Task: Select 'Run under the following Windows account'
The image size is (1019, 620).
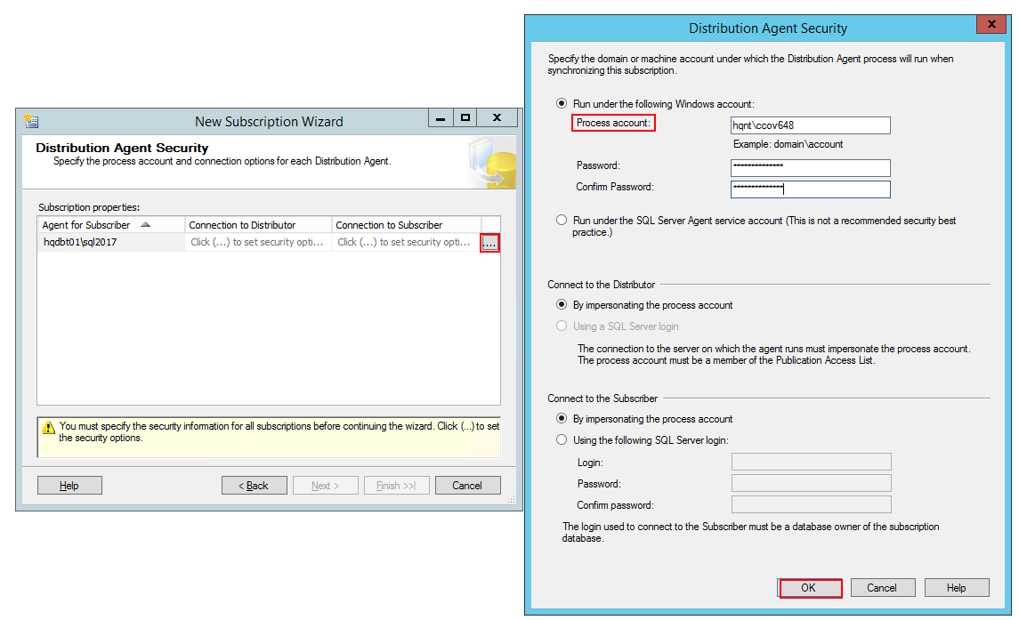Action: (x=562, y=104)
